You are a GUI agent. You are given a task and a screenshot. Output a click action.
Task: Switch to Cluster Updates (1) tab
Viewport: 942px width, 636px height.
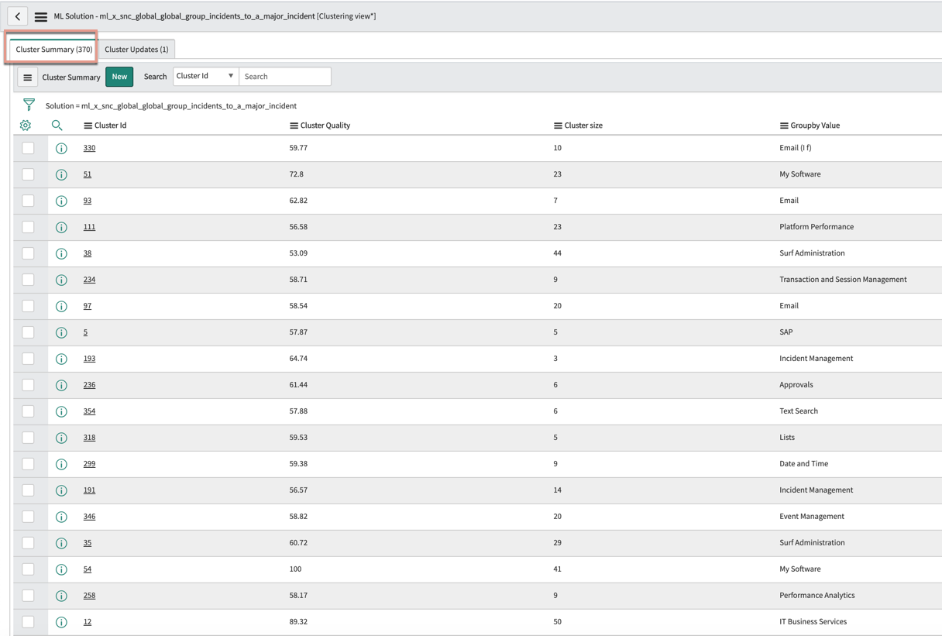tap(136, 49)
